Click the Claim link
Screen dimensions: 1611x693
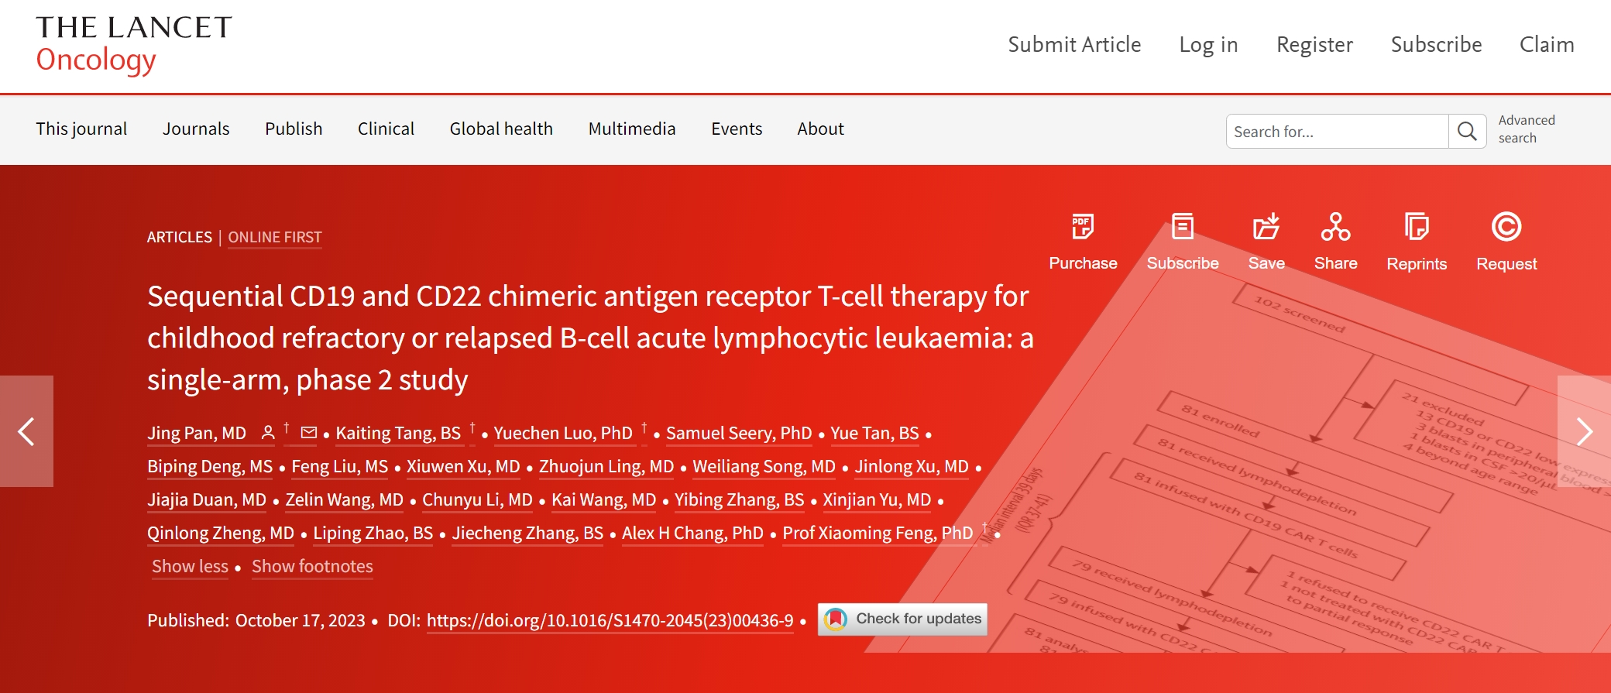click(1546, 45)
